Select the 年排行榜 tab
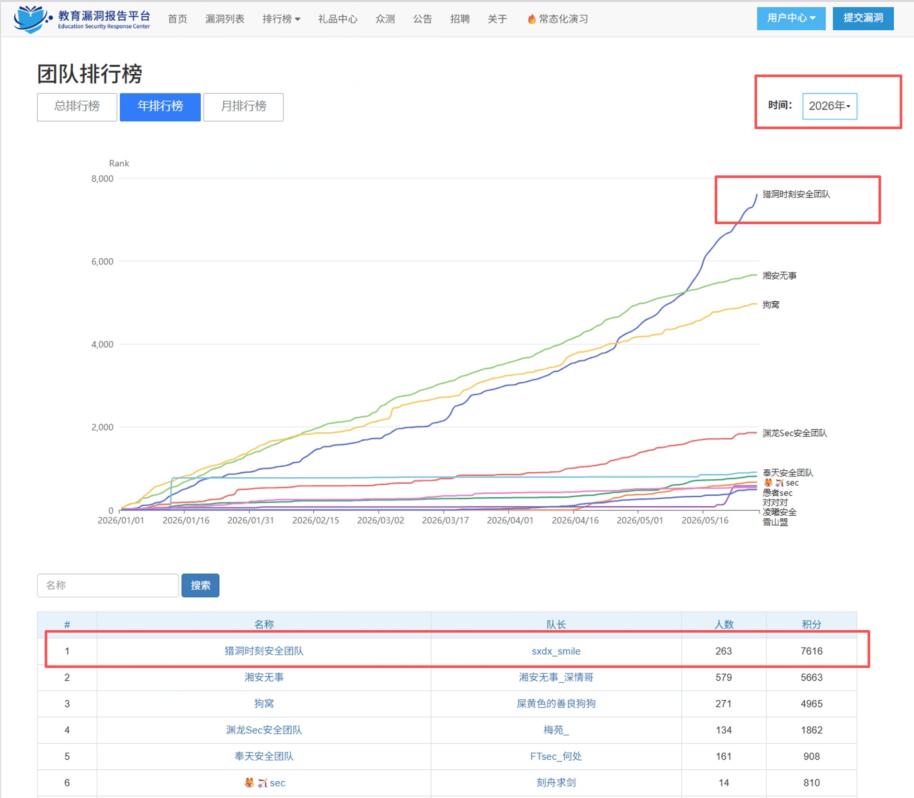Screen dimensions: 914x798 160,107
